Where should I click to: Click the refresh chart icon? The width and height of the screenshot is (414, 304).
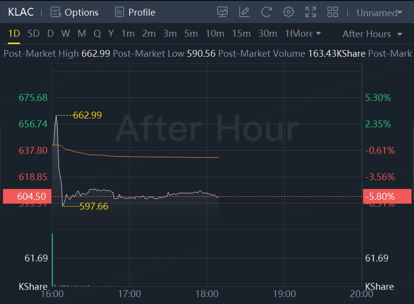click(x=266, y=12)
